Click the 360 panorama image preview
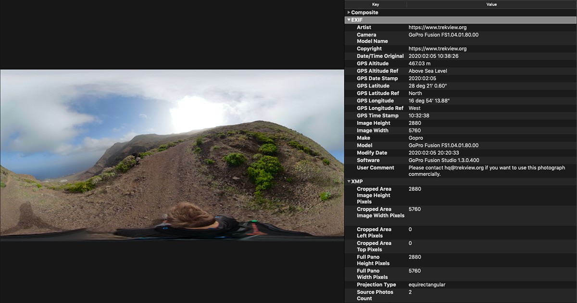577x303 pixels. coord(172,155)
